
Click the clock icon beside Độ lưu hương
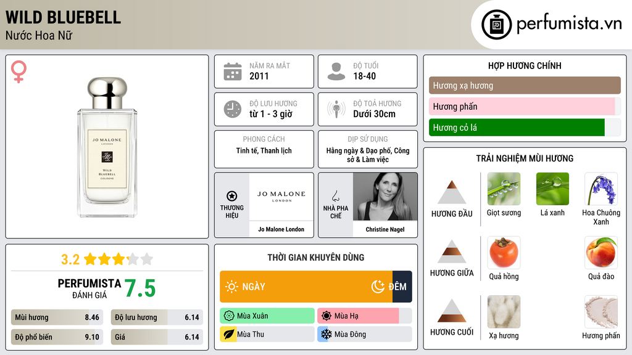(233, 109)
